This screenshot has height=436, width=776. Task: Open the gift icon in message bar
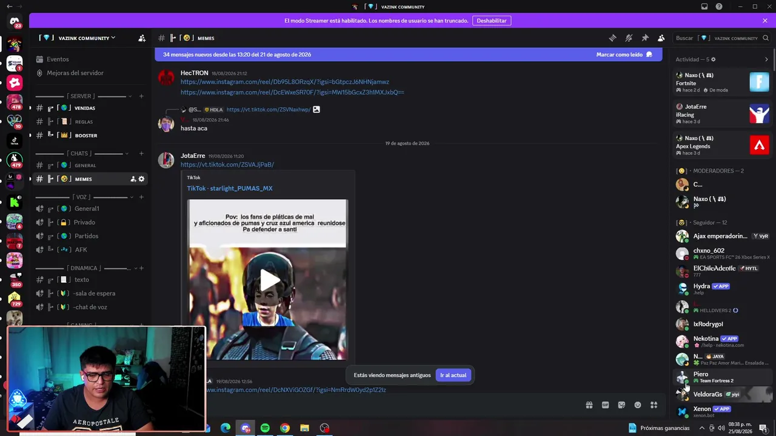tap(589, 405)
